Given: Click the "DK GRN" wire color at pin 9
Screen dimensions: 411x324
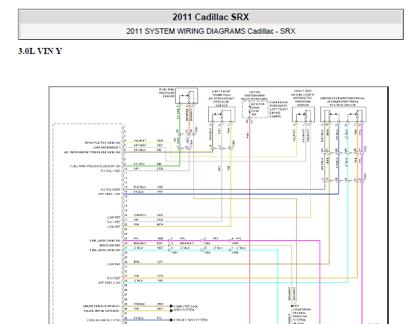Looking at the screenshot, I should [x=139, y=164].
